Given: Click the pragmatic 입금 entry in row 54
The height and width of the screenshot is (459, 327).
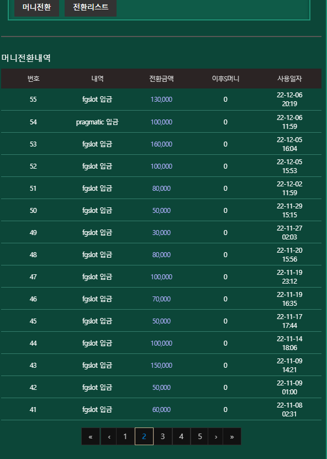Looking at the screenshot, I should 97,122.
